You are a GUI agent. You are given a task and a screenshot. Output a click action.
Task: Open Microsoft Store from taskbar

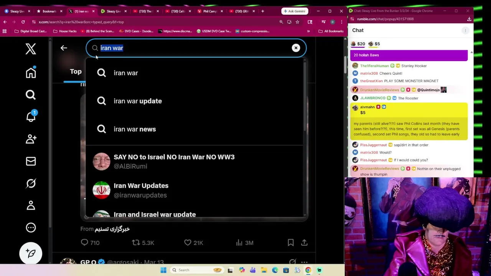pyautogui.click(x=286, y=270)
